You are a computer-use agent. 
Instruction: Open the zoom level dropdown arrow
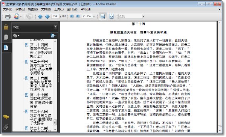pos(94,17)
